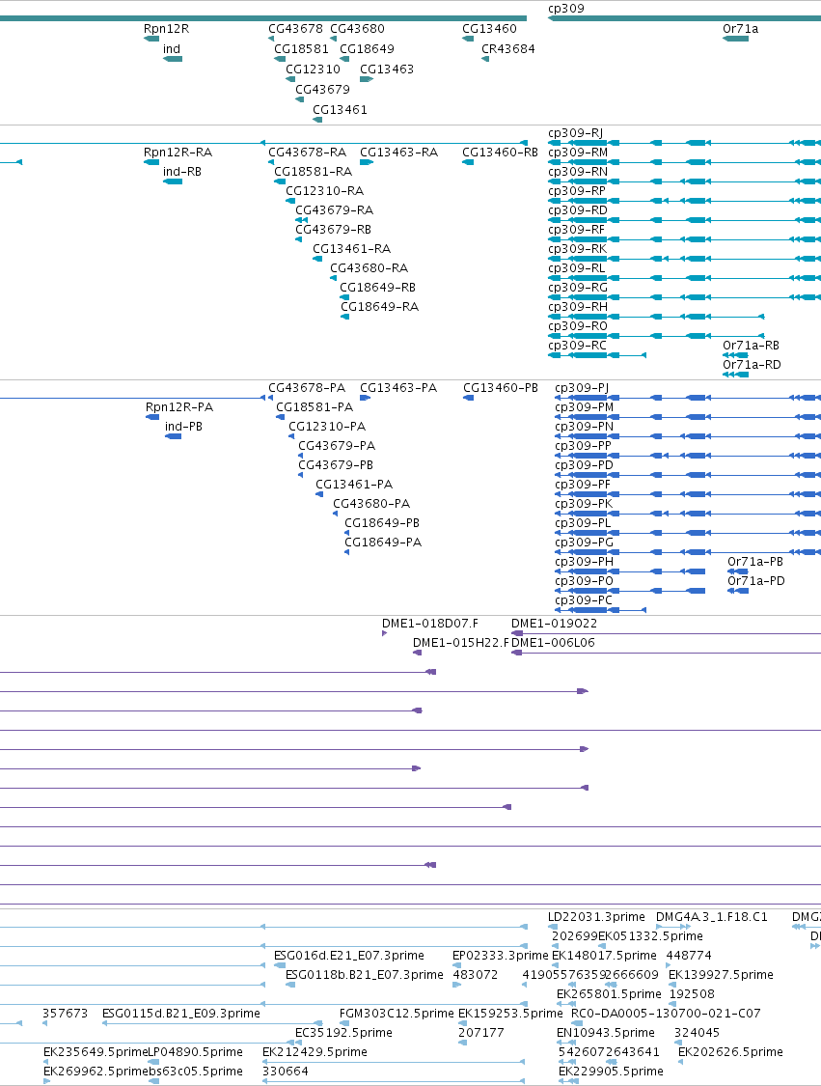Click EST EK229905.5prime

point(611,1072)
